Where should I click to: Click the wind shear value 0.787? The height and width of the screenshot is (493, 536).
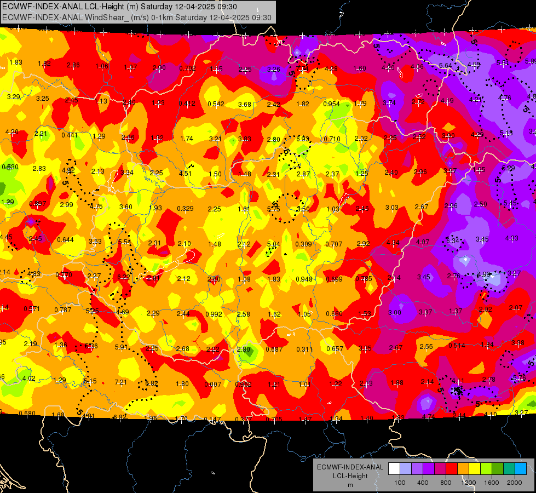click(x=63, y=310)
